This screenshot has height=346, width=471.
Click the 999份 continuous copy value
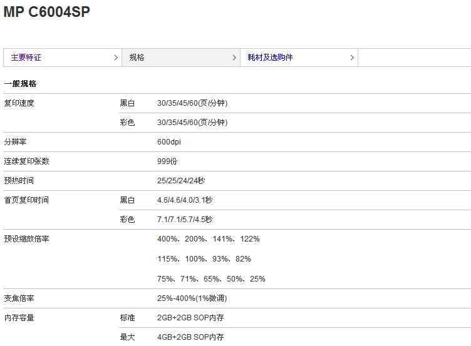pyautogui.click(x=167, y=161)
